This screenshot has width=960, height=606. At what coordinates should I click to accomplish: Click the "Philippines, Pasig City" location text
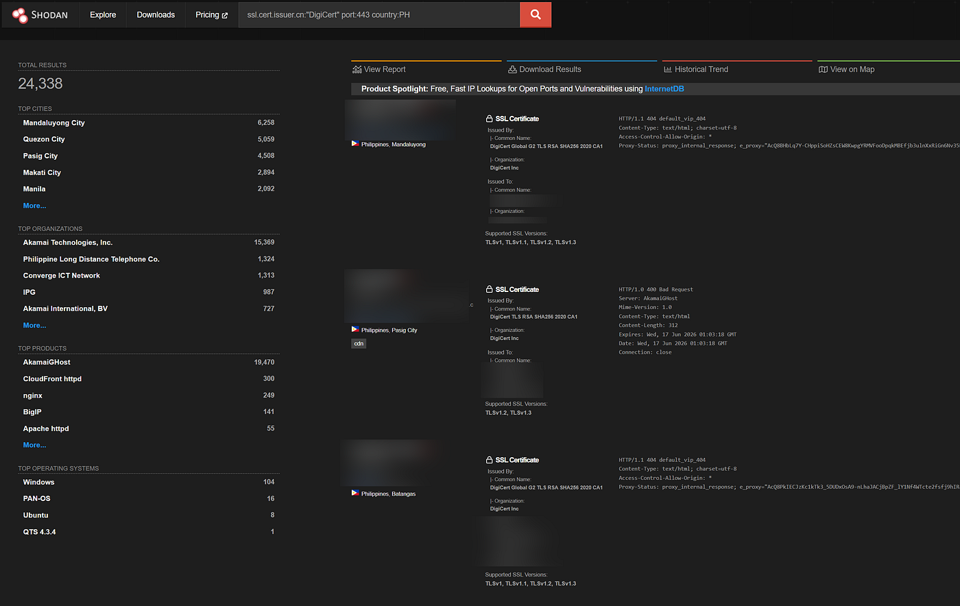pos(389,330)
